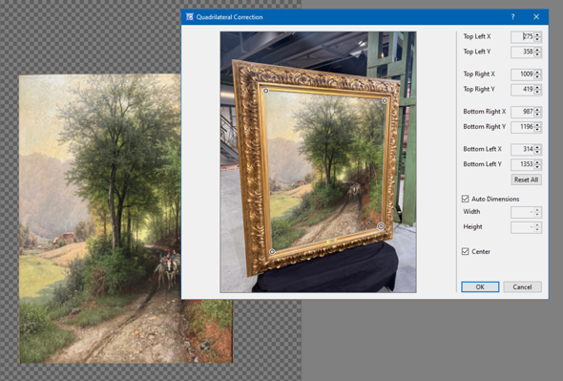Select the top-left corner handle on the preview
563x381 pixels.
click(265, 91)
